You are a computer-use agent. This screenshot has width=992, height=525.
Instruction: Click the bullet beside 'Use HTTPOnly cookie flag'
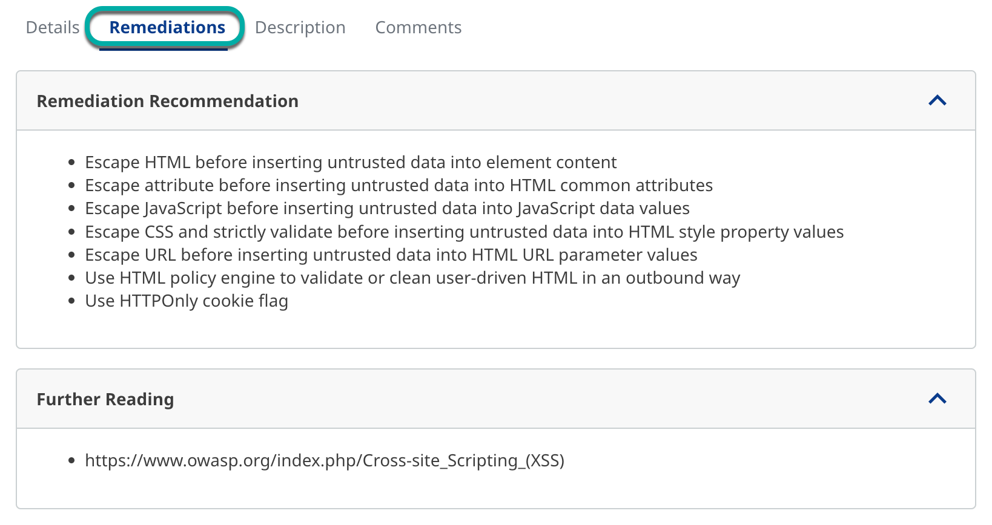(x=71, y=301)
